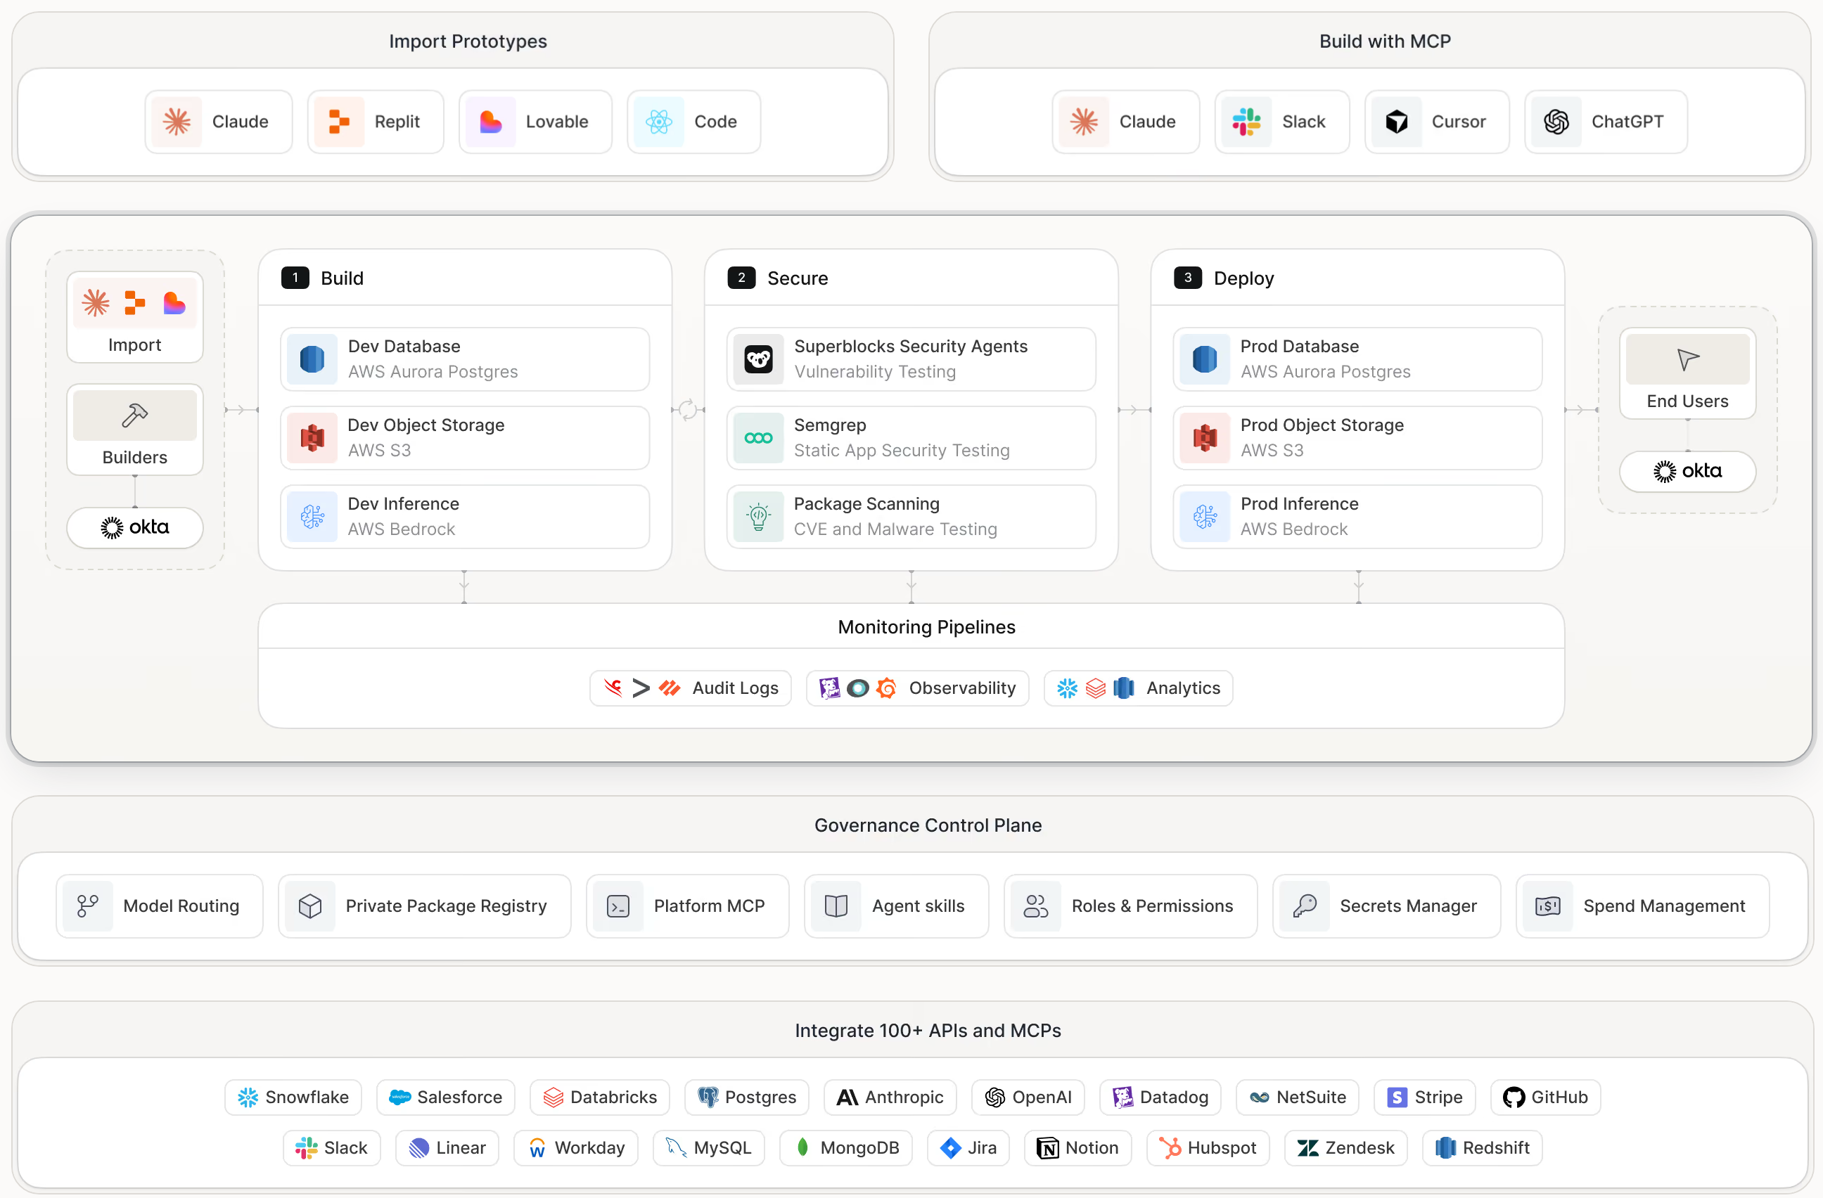Click the Replit logo icon

pos(339,122)
